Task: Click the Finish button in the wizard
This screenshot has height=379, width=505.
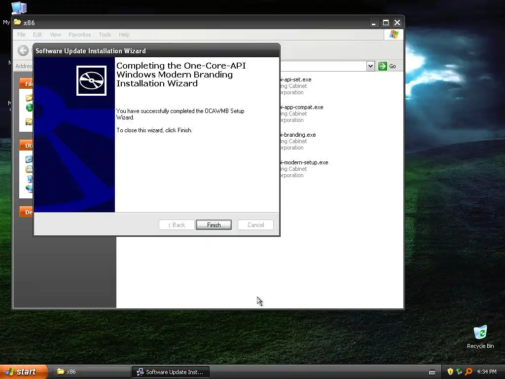Action: click(x=214, y=225)
